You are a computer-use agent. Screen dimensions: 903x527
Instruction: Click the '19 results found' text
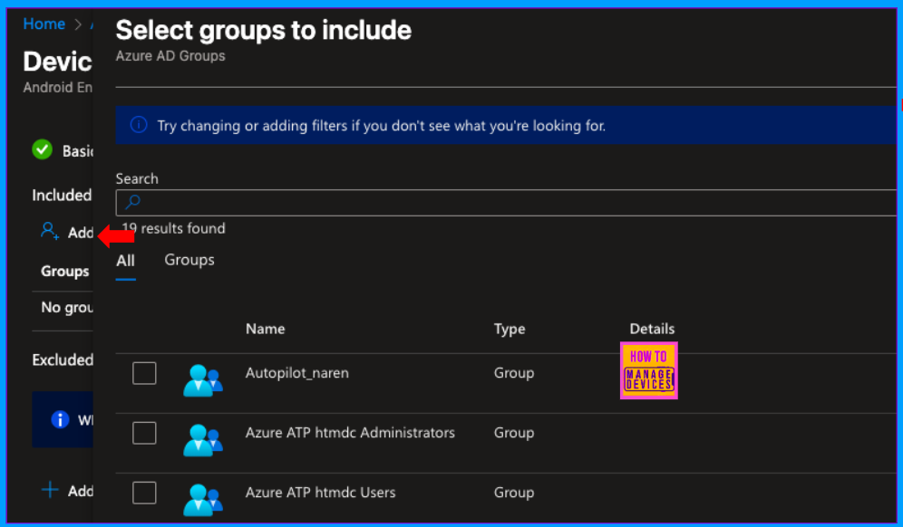click(174, 228)
